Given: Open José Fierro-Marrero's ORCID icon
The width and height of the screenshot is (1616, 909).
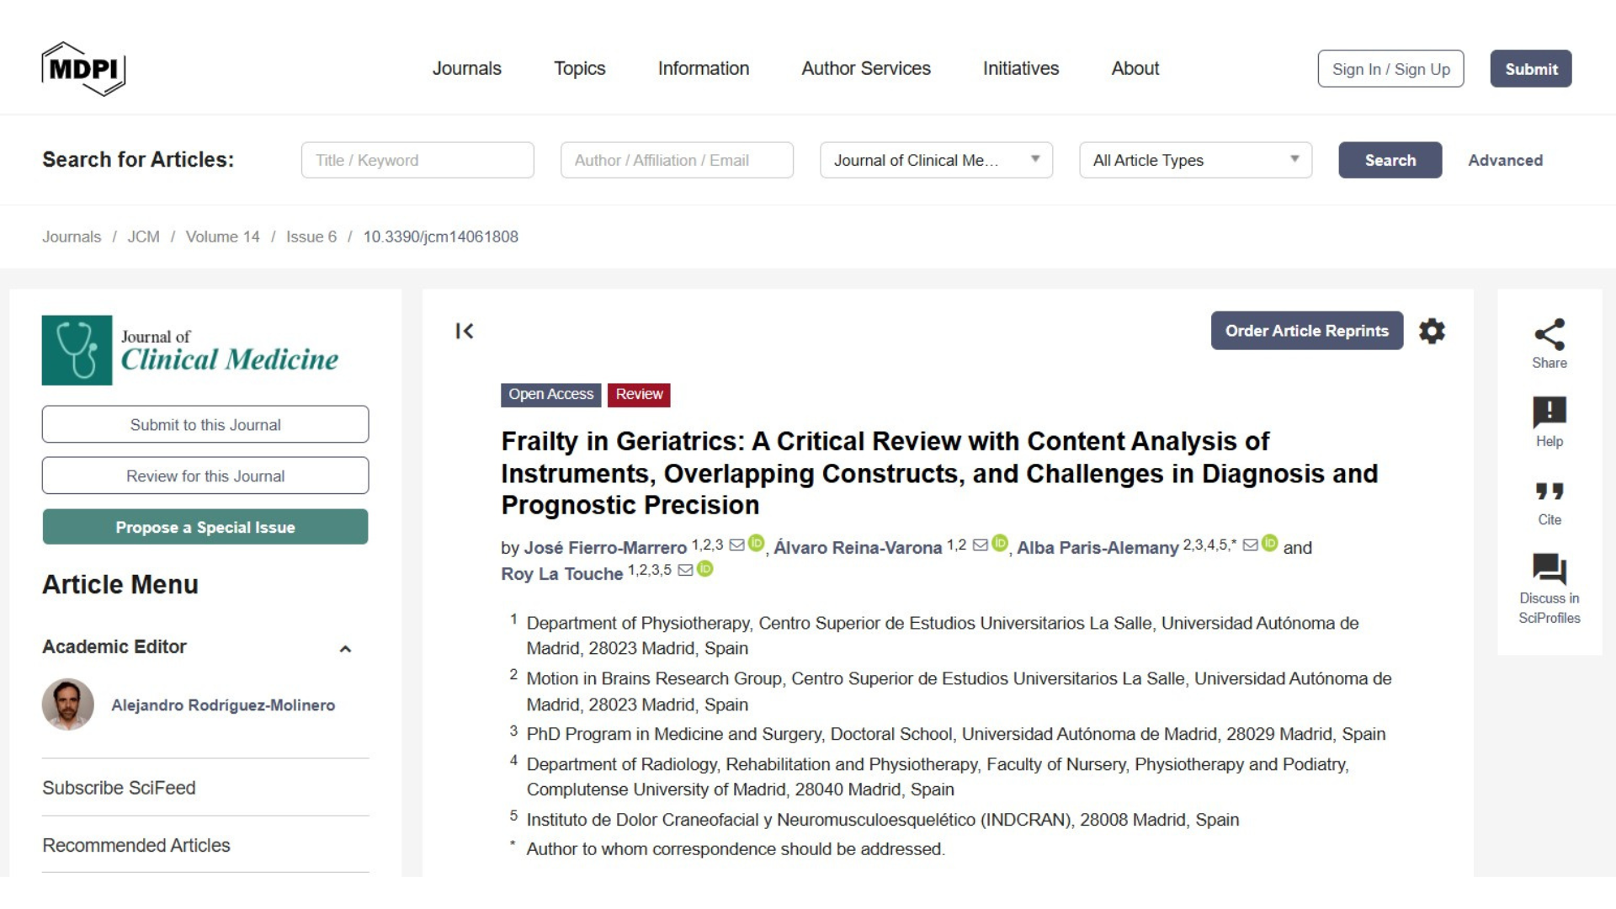Looking at the screenshot, I should (x=756, y=543).
